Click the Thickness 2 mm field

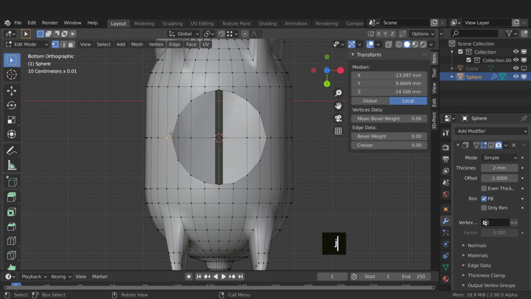[x=499, y=168]
